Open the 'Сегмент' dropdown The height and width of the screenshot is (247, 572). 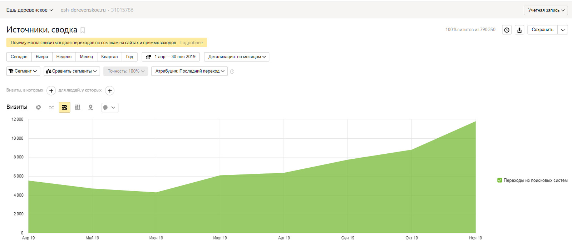(23, 71)
